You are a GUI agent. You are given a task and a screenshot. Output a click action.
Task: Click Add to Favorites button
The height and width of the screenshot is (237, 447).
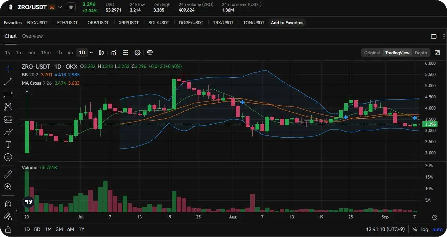click(x=287, y=22)
